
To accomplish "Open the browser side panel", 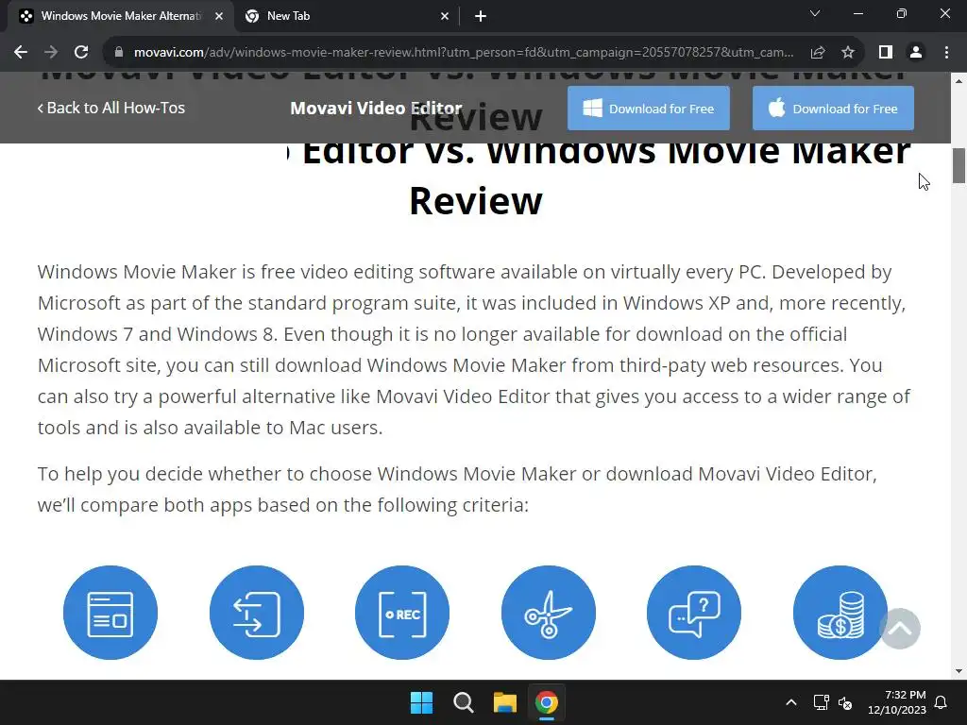I will (886, 53).
